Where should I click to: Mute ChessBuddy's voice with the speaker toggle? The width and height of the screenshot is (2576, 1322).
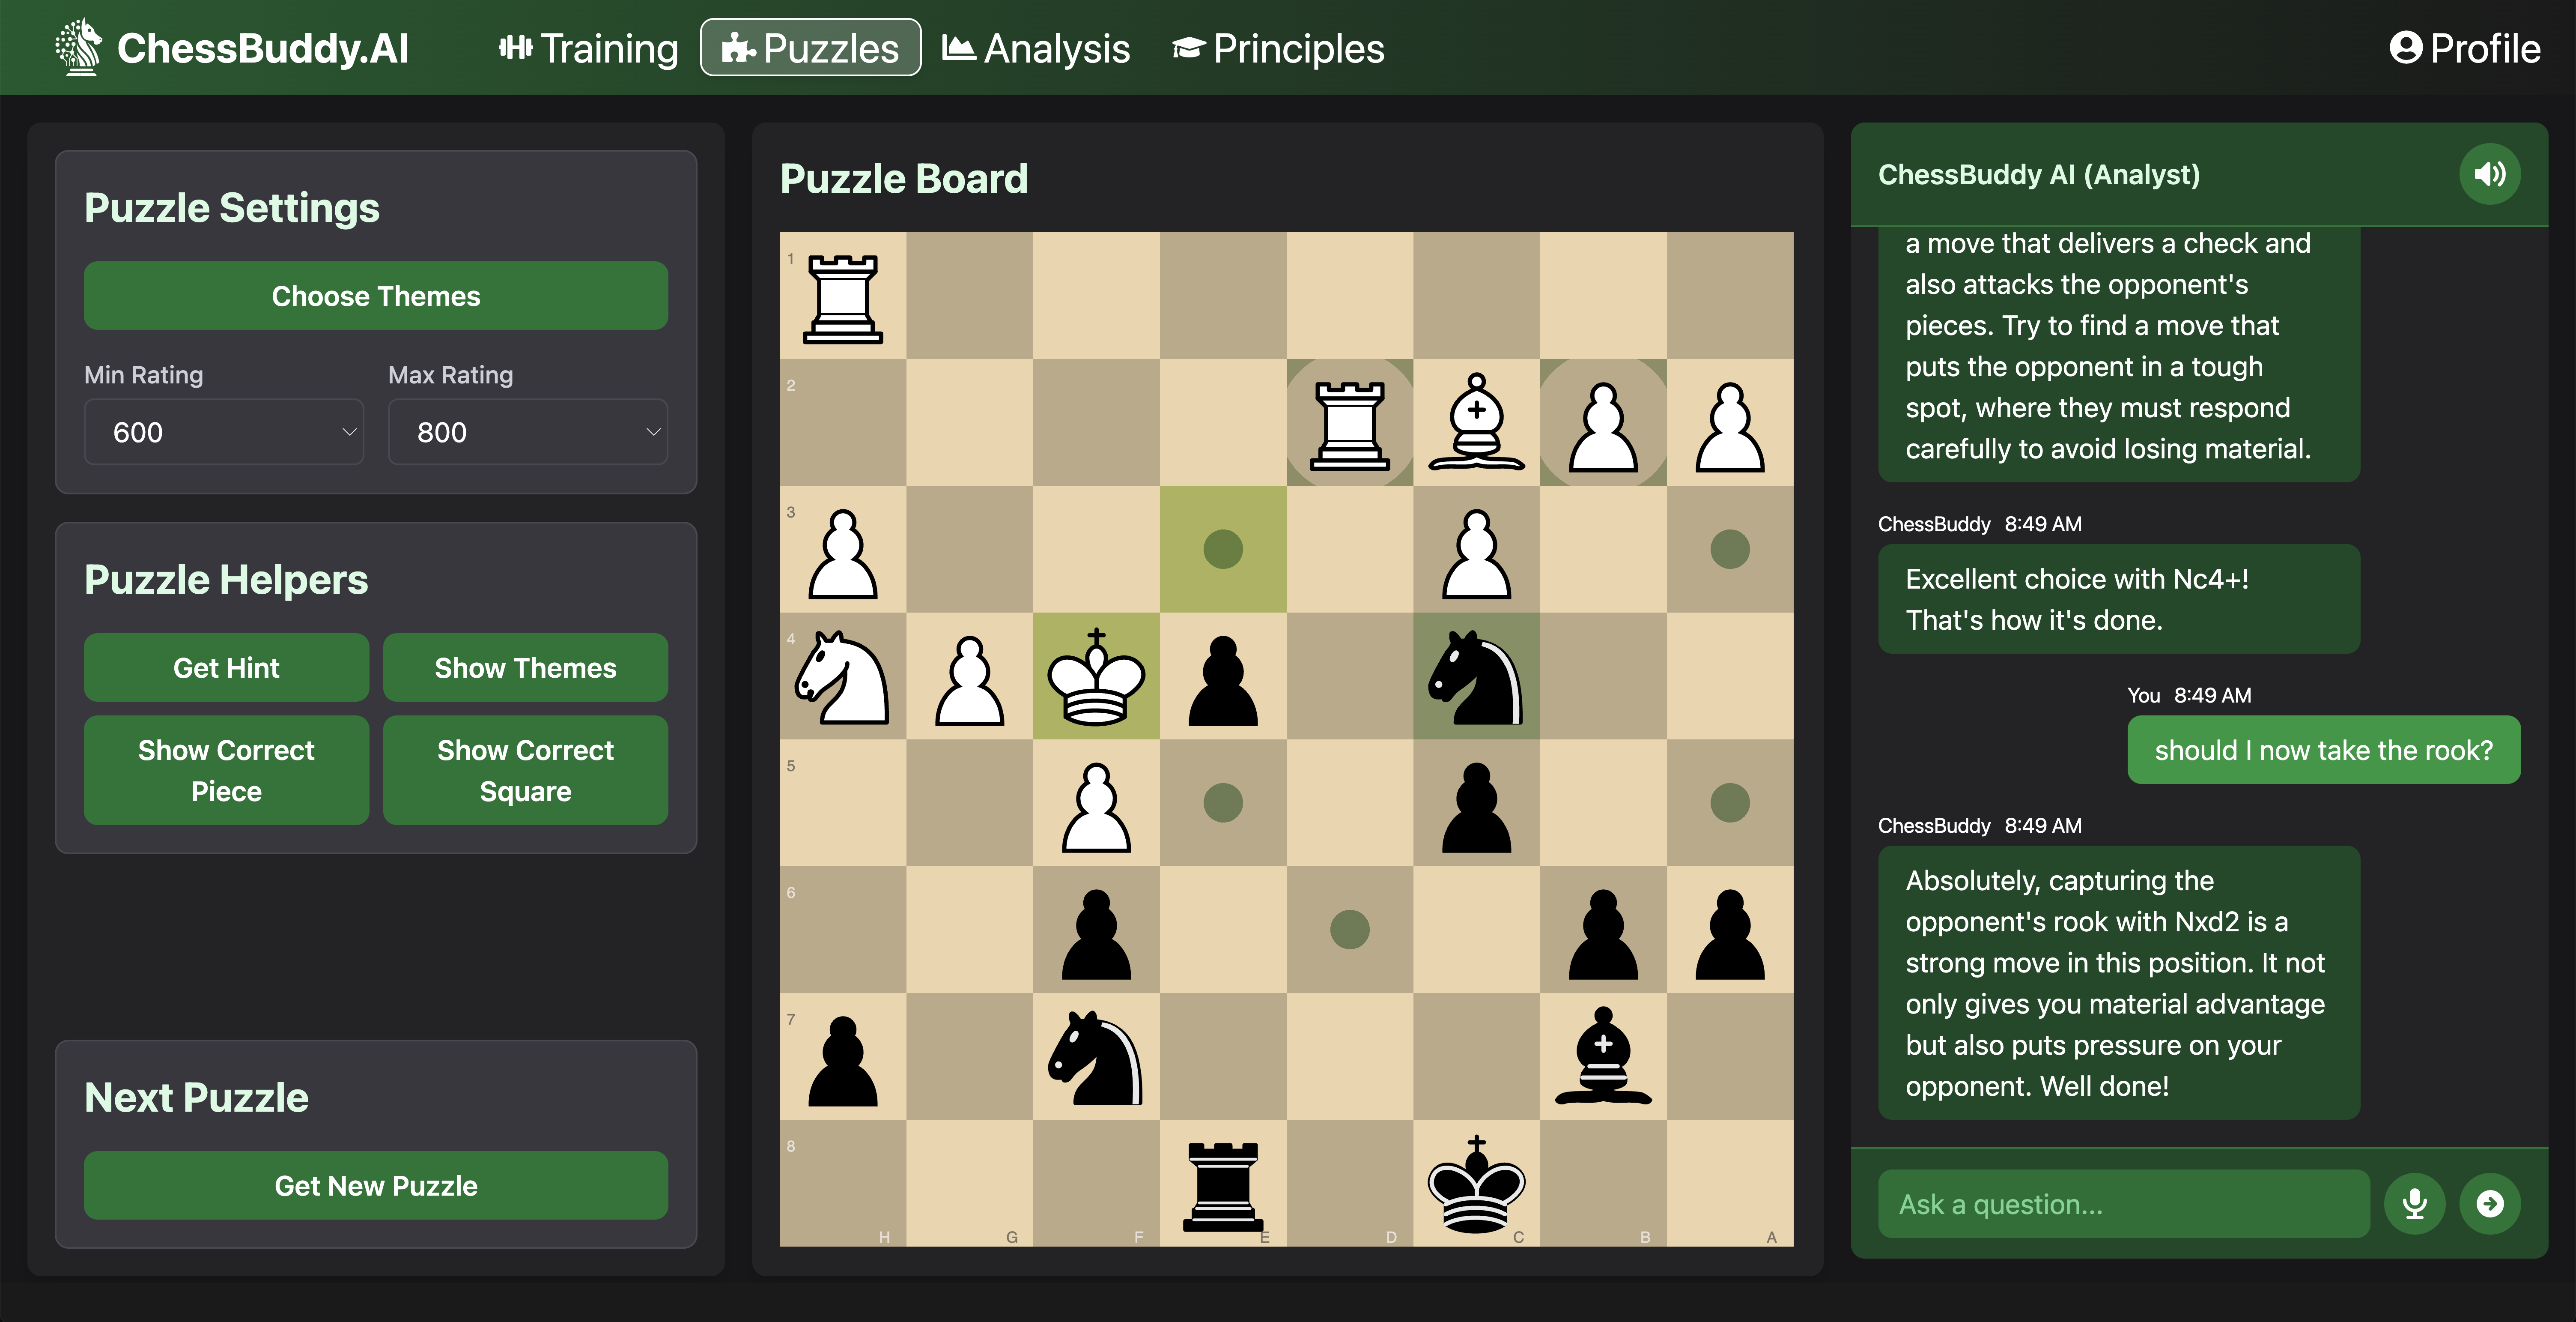click(2489, 173)
